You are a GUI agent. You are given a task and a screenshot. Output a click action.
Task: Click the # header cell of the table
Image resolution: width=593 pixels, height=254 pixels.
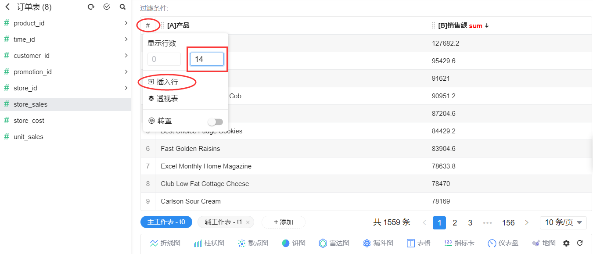pyautogui.click(x=148, y=25)
